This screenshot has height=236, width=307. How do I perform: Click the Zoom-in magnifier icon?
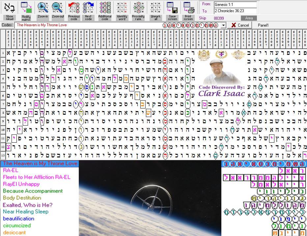coord(43,8)
